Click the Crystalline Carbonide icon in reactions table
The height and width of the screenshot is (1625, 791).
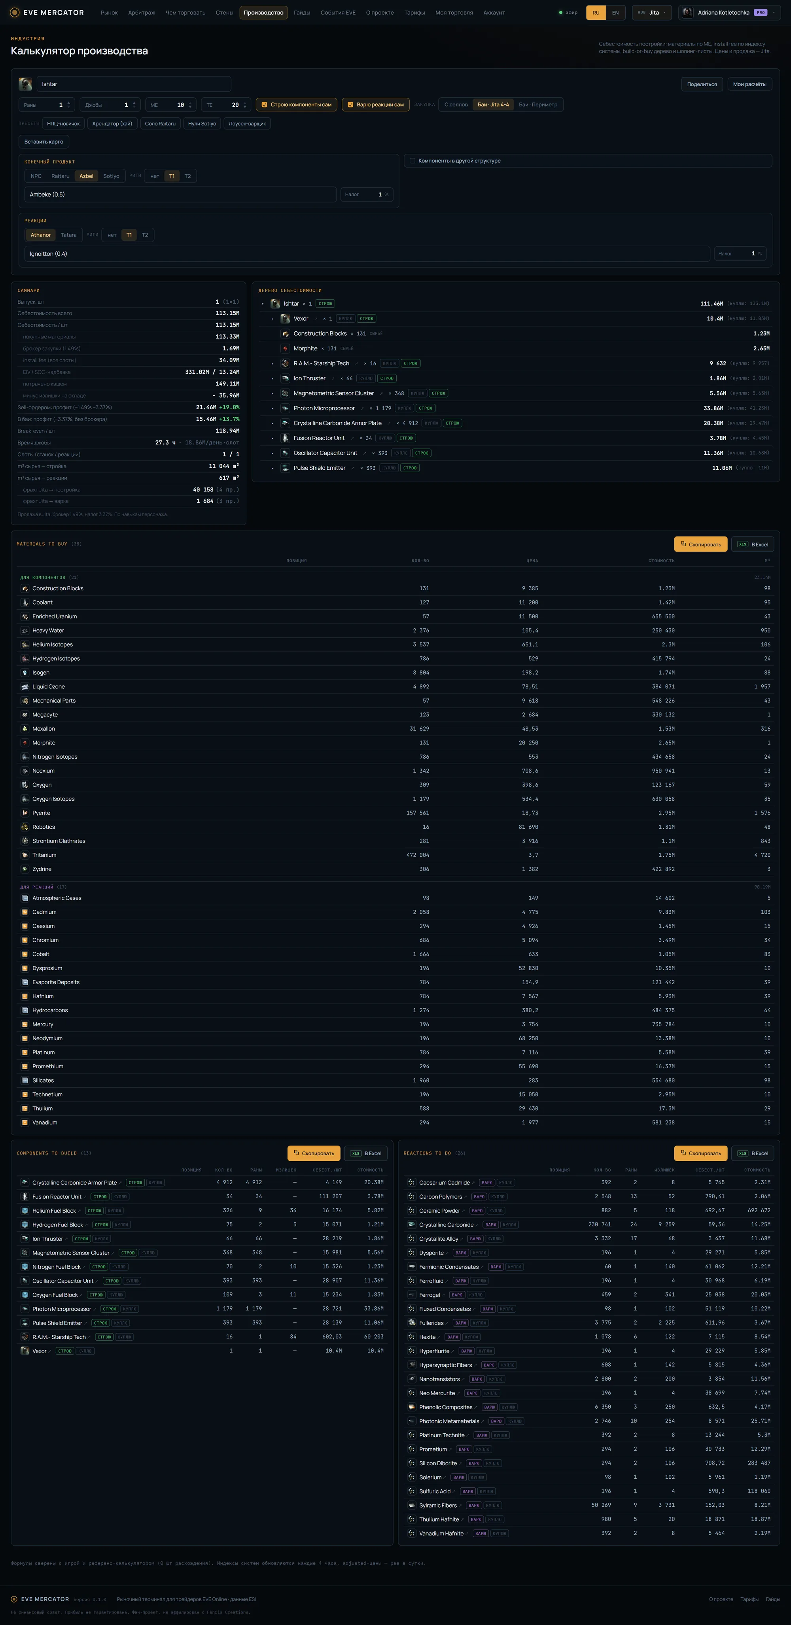(x=411, y=1225)
